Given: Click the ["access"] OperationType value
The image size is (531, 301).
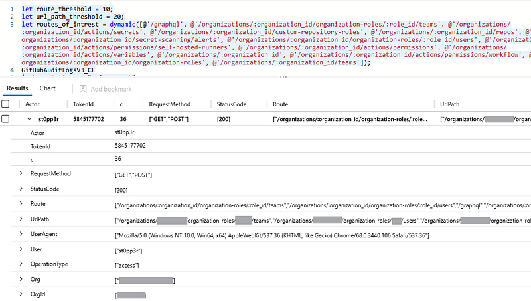Looking at the screenshot, I should [127, 265].
